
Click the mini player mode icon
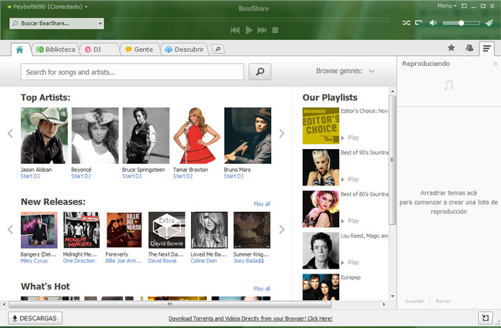pos(464,6)
